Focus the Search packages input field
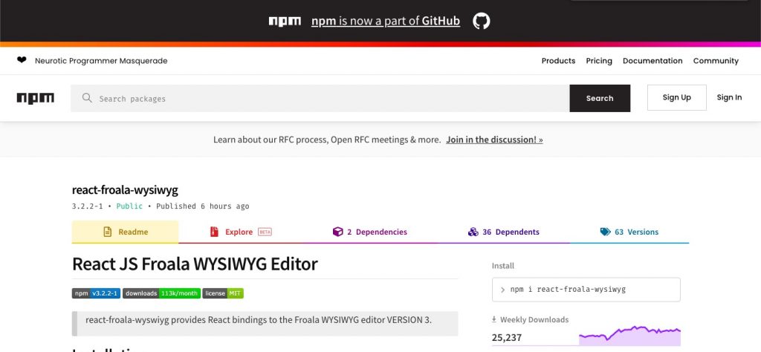Screen dimensions: 761x352 (320, 99)
